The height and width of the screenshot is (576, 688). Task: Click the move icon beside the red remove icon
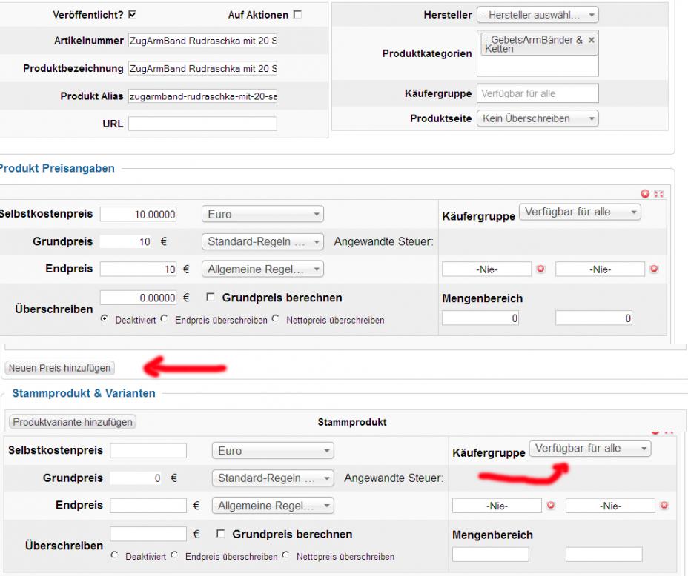[658, 194]
